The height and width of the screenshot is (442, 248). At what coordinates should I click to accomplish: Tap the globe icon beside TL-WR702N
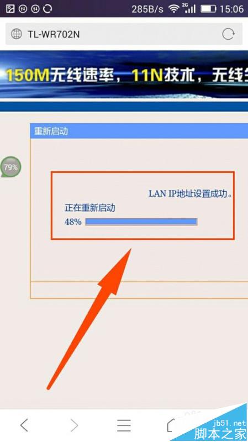tap(17, 34)
